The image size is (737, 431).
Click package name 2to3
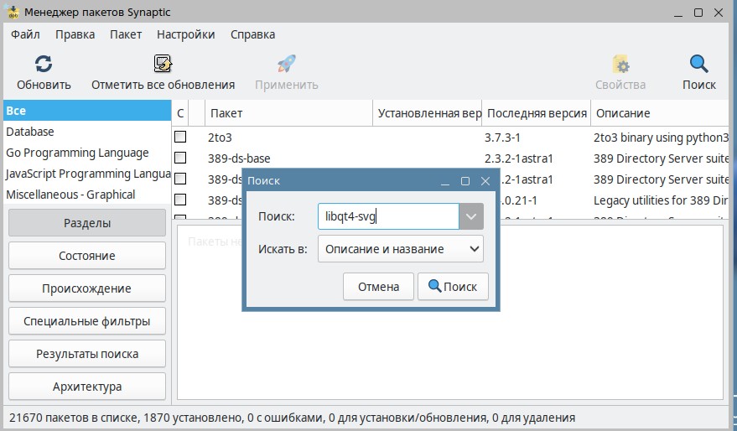click(x=220, y=138)
